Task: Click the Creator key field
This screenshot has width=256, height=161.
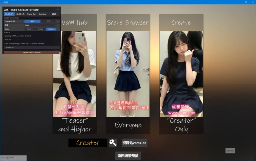Action: [88, 143]
